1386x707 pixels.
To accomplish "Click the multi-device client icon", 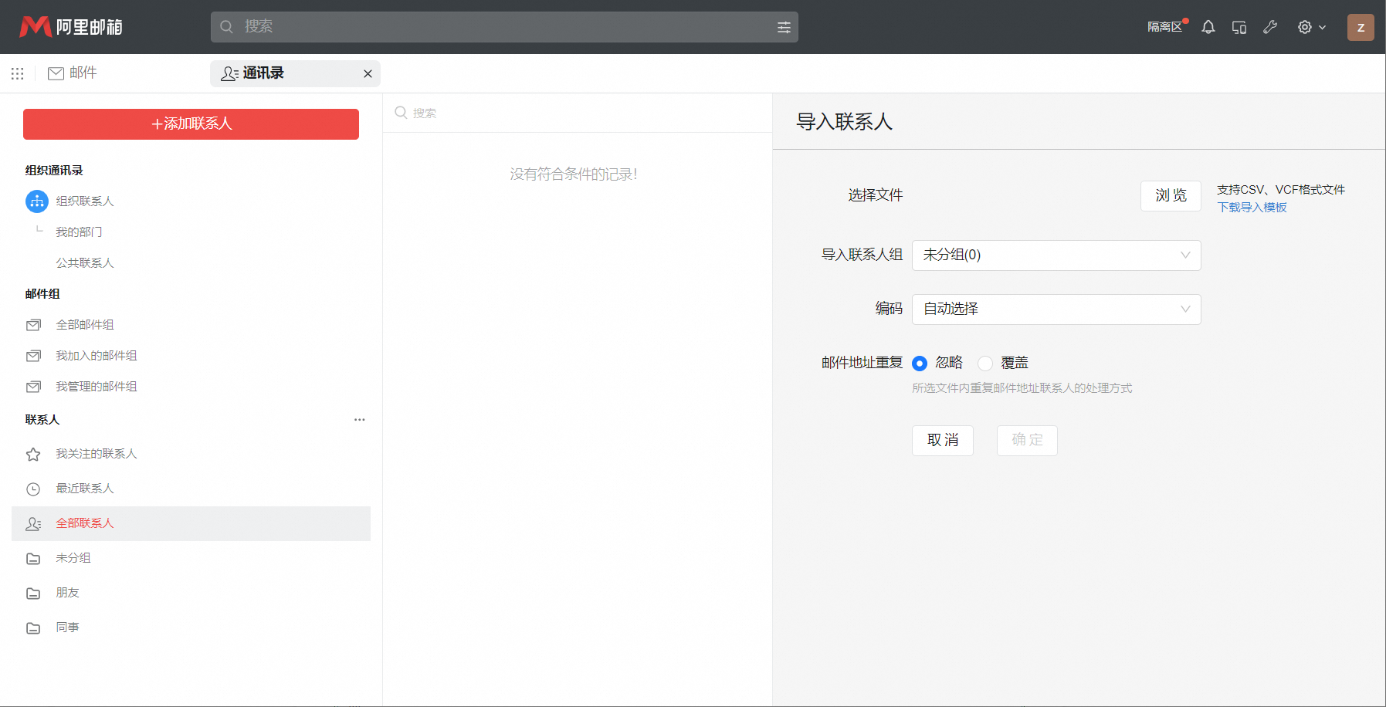I will click(x=1239, y=27).
